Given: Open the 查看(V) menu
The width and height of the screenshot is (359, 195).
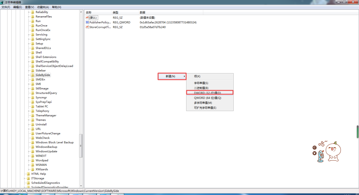Looking at the screenshot, I should click(30, 7).
